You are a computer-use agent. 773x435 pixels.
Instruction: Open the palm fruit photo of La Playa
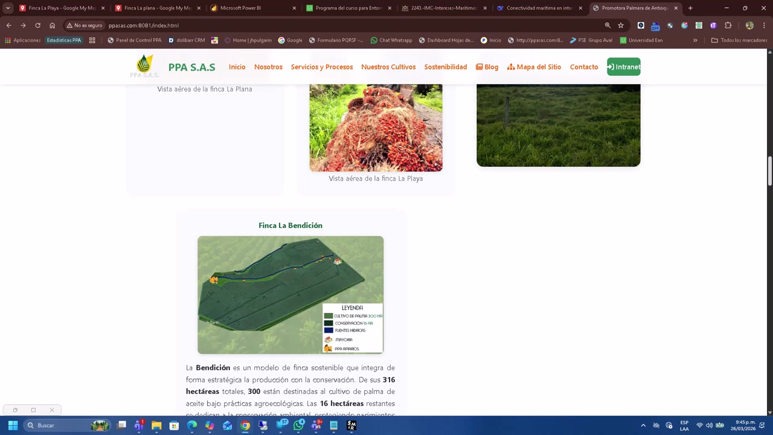click(x=376, y=127)
